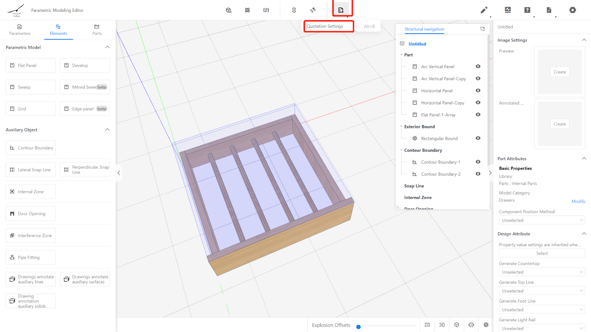Click the Quotation Settings toolbar icon
This screenshot has width=591, height=332.
point(341,10)
